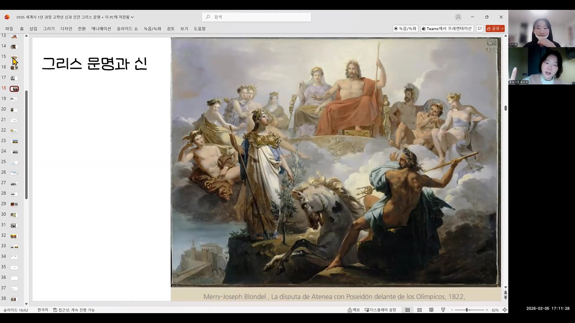
Task: Switch to Reading view icon
Action: tap(431, 310)
